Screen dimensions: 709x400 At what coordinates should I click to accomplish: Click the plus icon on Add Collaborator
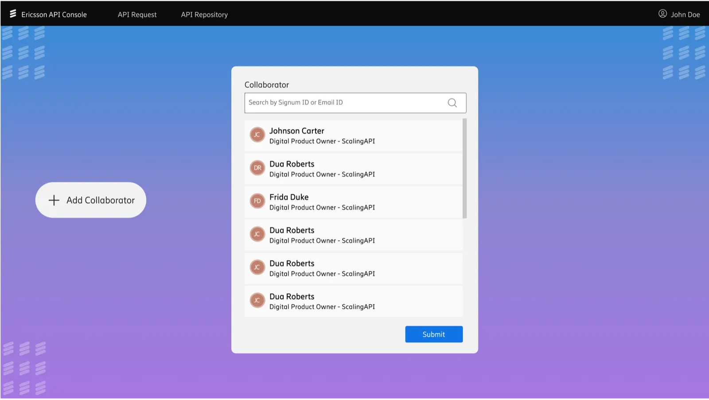[x=54, y=200]
